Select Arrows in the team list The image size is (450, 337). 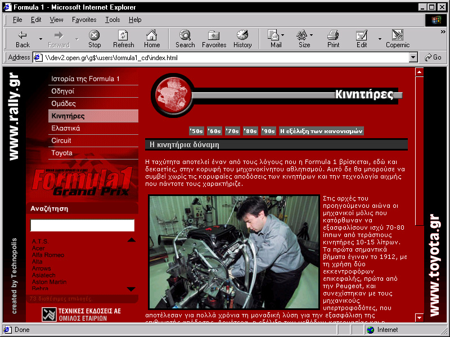tap(41, 268)
